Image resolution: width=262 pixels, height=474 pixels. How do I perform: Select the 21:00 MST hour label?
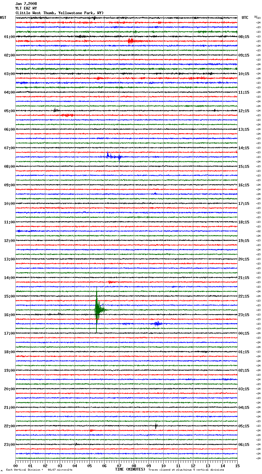point(9,408)
